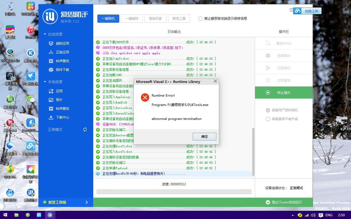Expand 爱思工具箱 arrow

tap(87, 202)
